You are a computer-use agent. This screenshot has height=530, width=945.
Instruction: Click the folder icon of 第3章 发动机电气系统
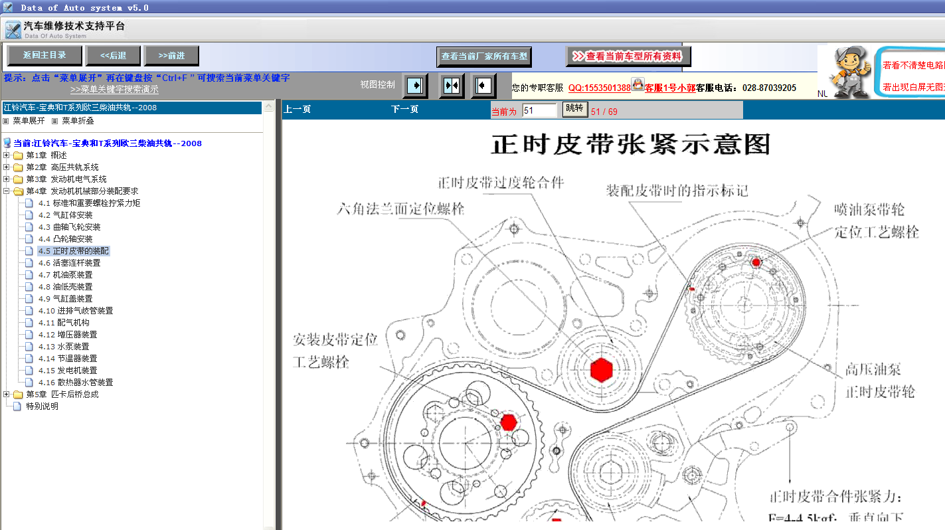18,179
